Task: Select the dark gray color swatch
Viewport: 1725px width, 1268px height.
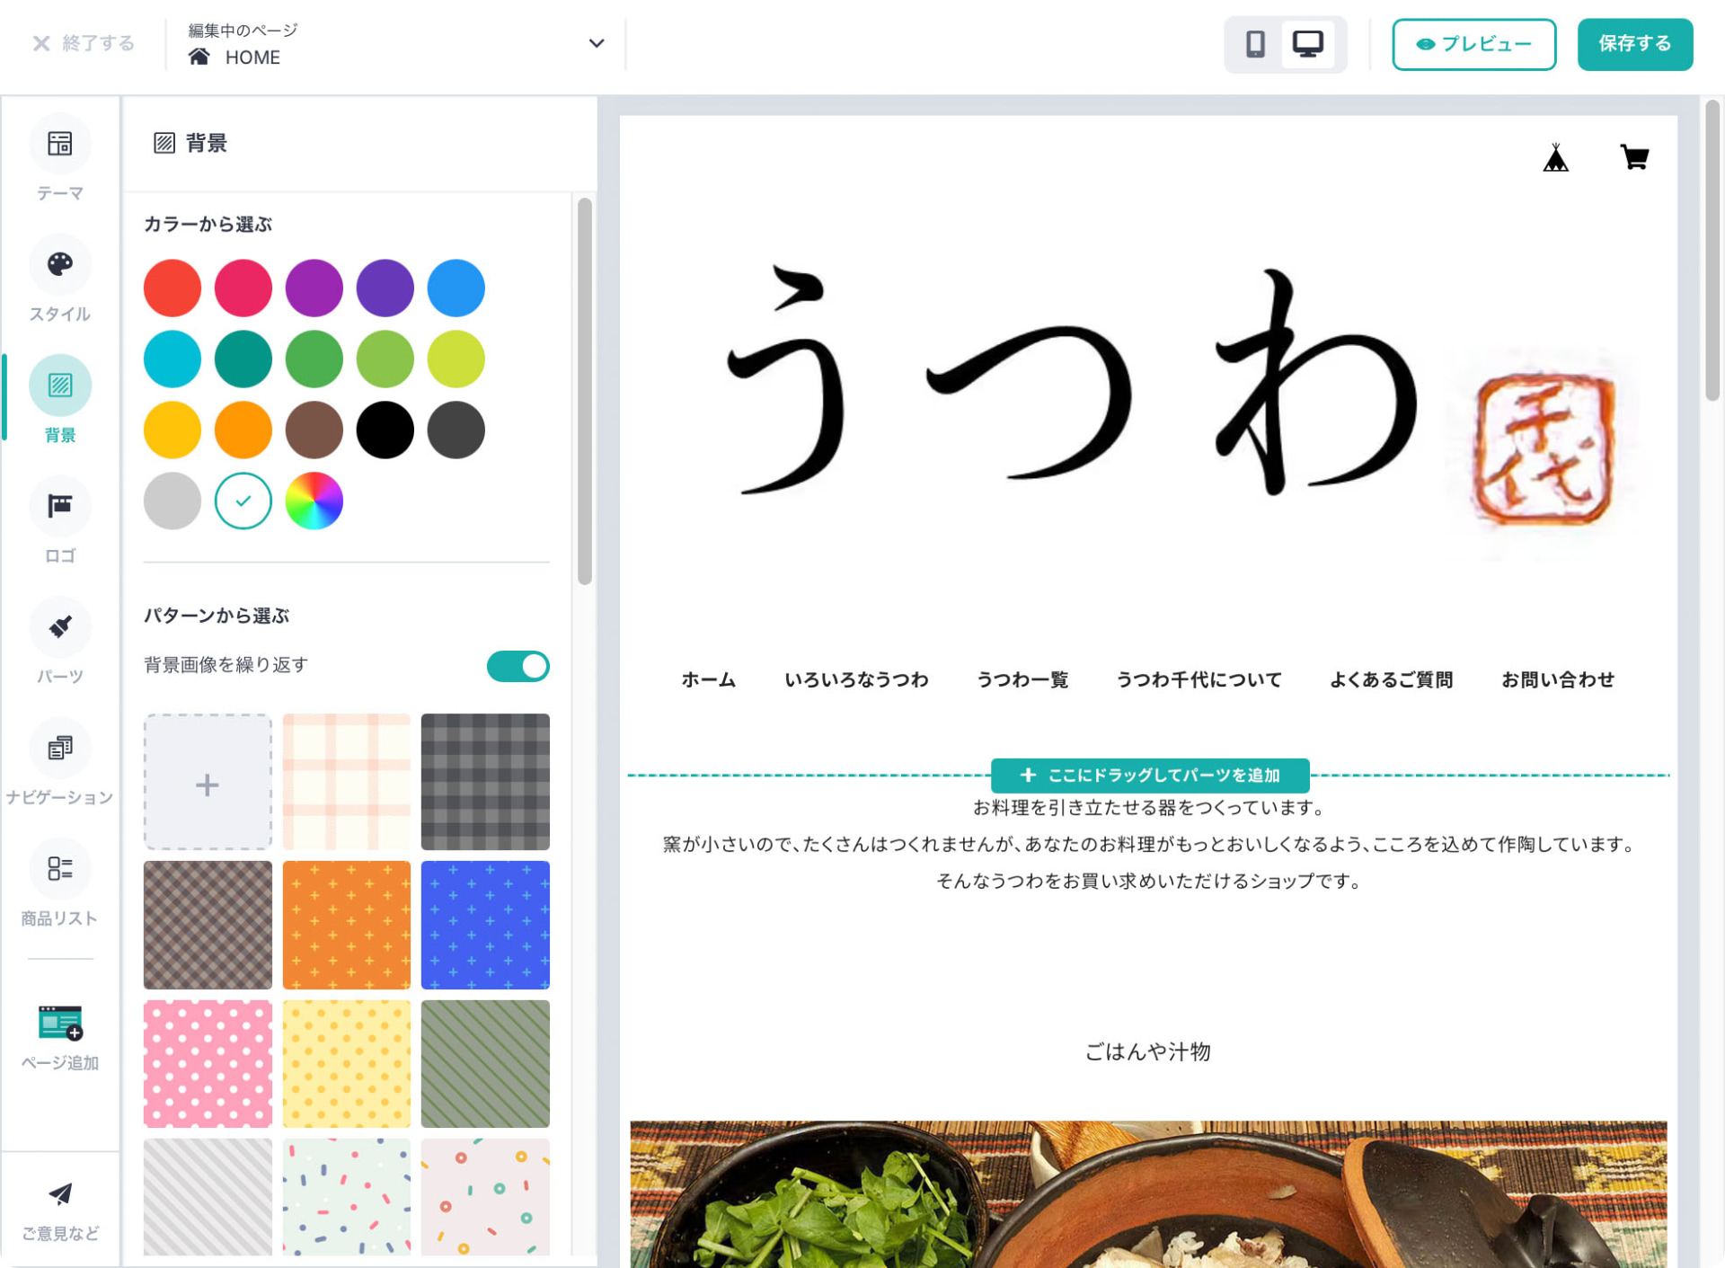Action: click(456, 430)
